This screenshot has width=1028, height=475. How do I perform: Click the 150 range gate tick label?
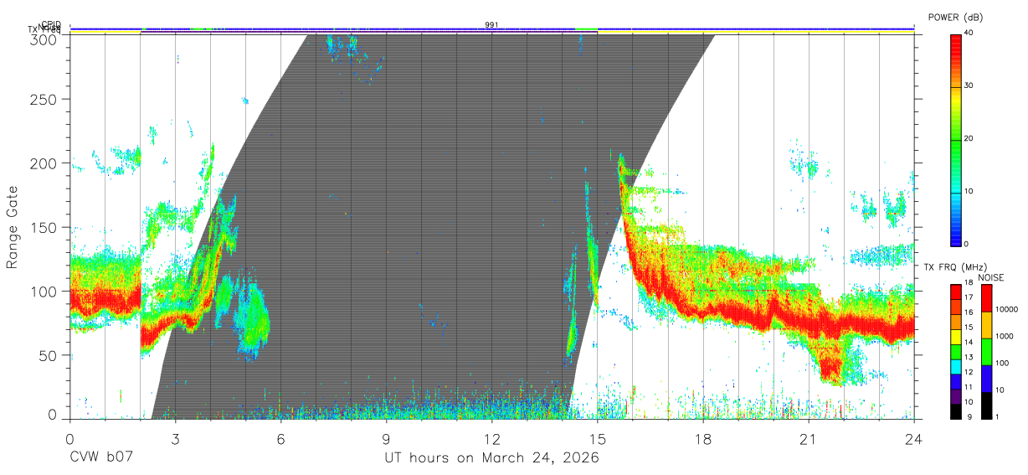click(43, 227)
